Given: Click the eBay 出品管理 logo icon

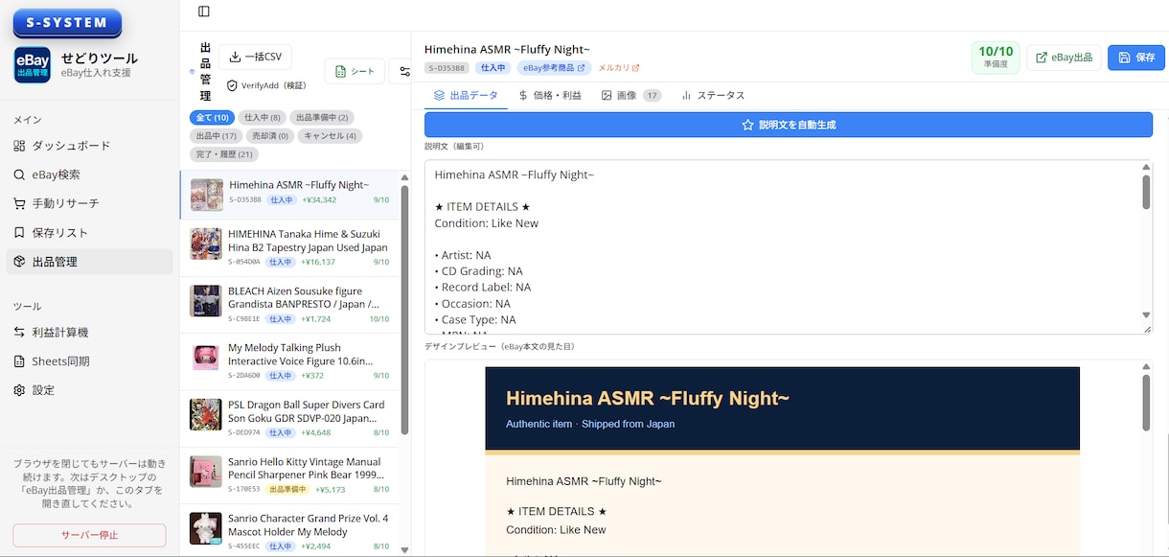Looking at the screenshot, I should (x=32, y=65).
